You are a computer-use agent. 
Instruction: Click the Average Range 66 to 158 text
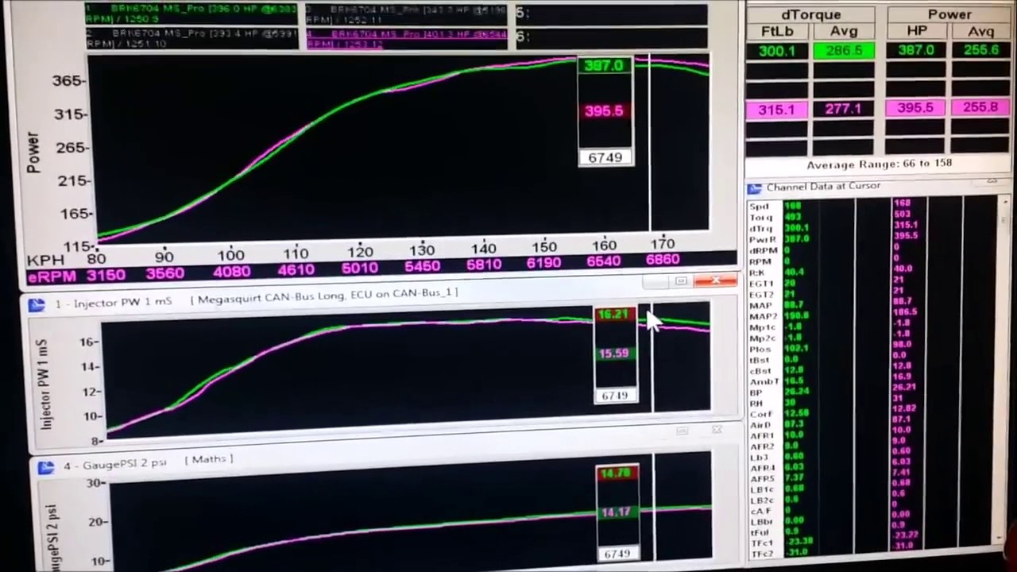(879, 164)
